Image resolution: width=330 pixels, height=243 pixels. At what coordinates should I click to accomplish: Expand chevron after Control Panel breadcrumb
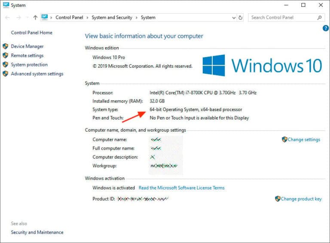pyautogui.click(x=88, y=18)
